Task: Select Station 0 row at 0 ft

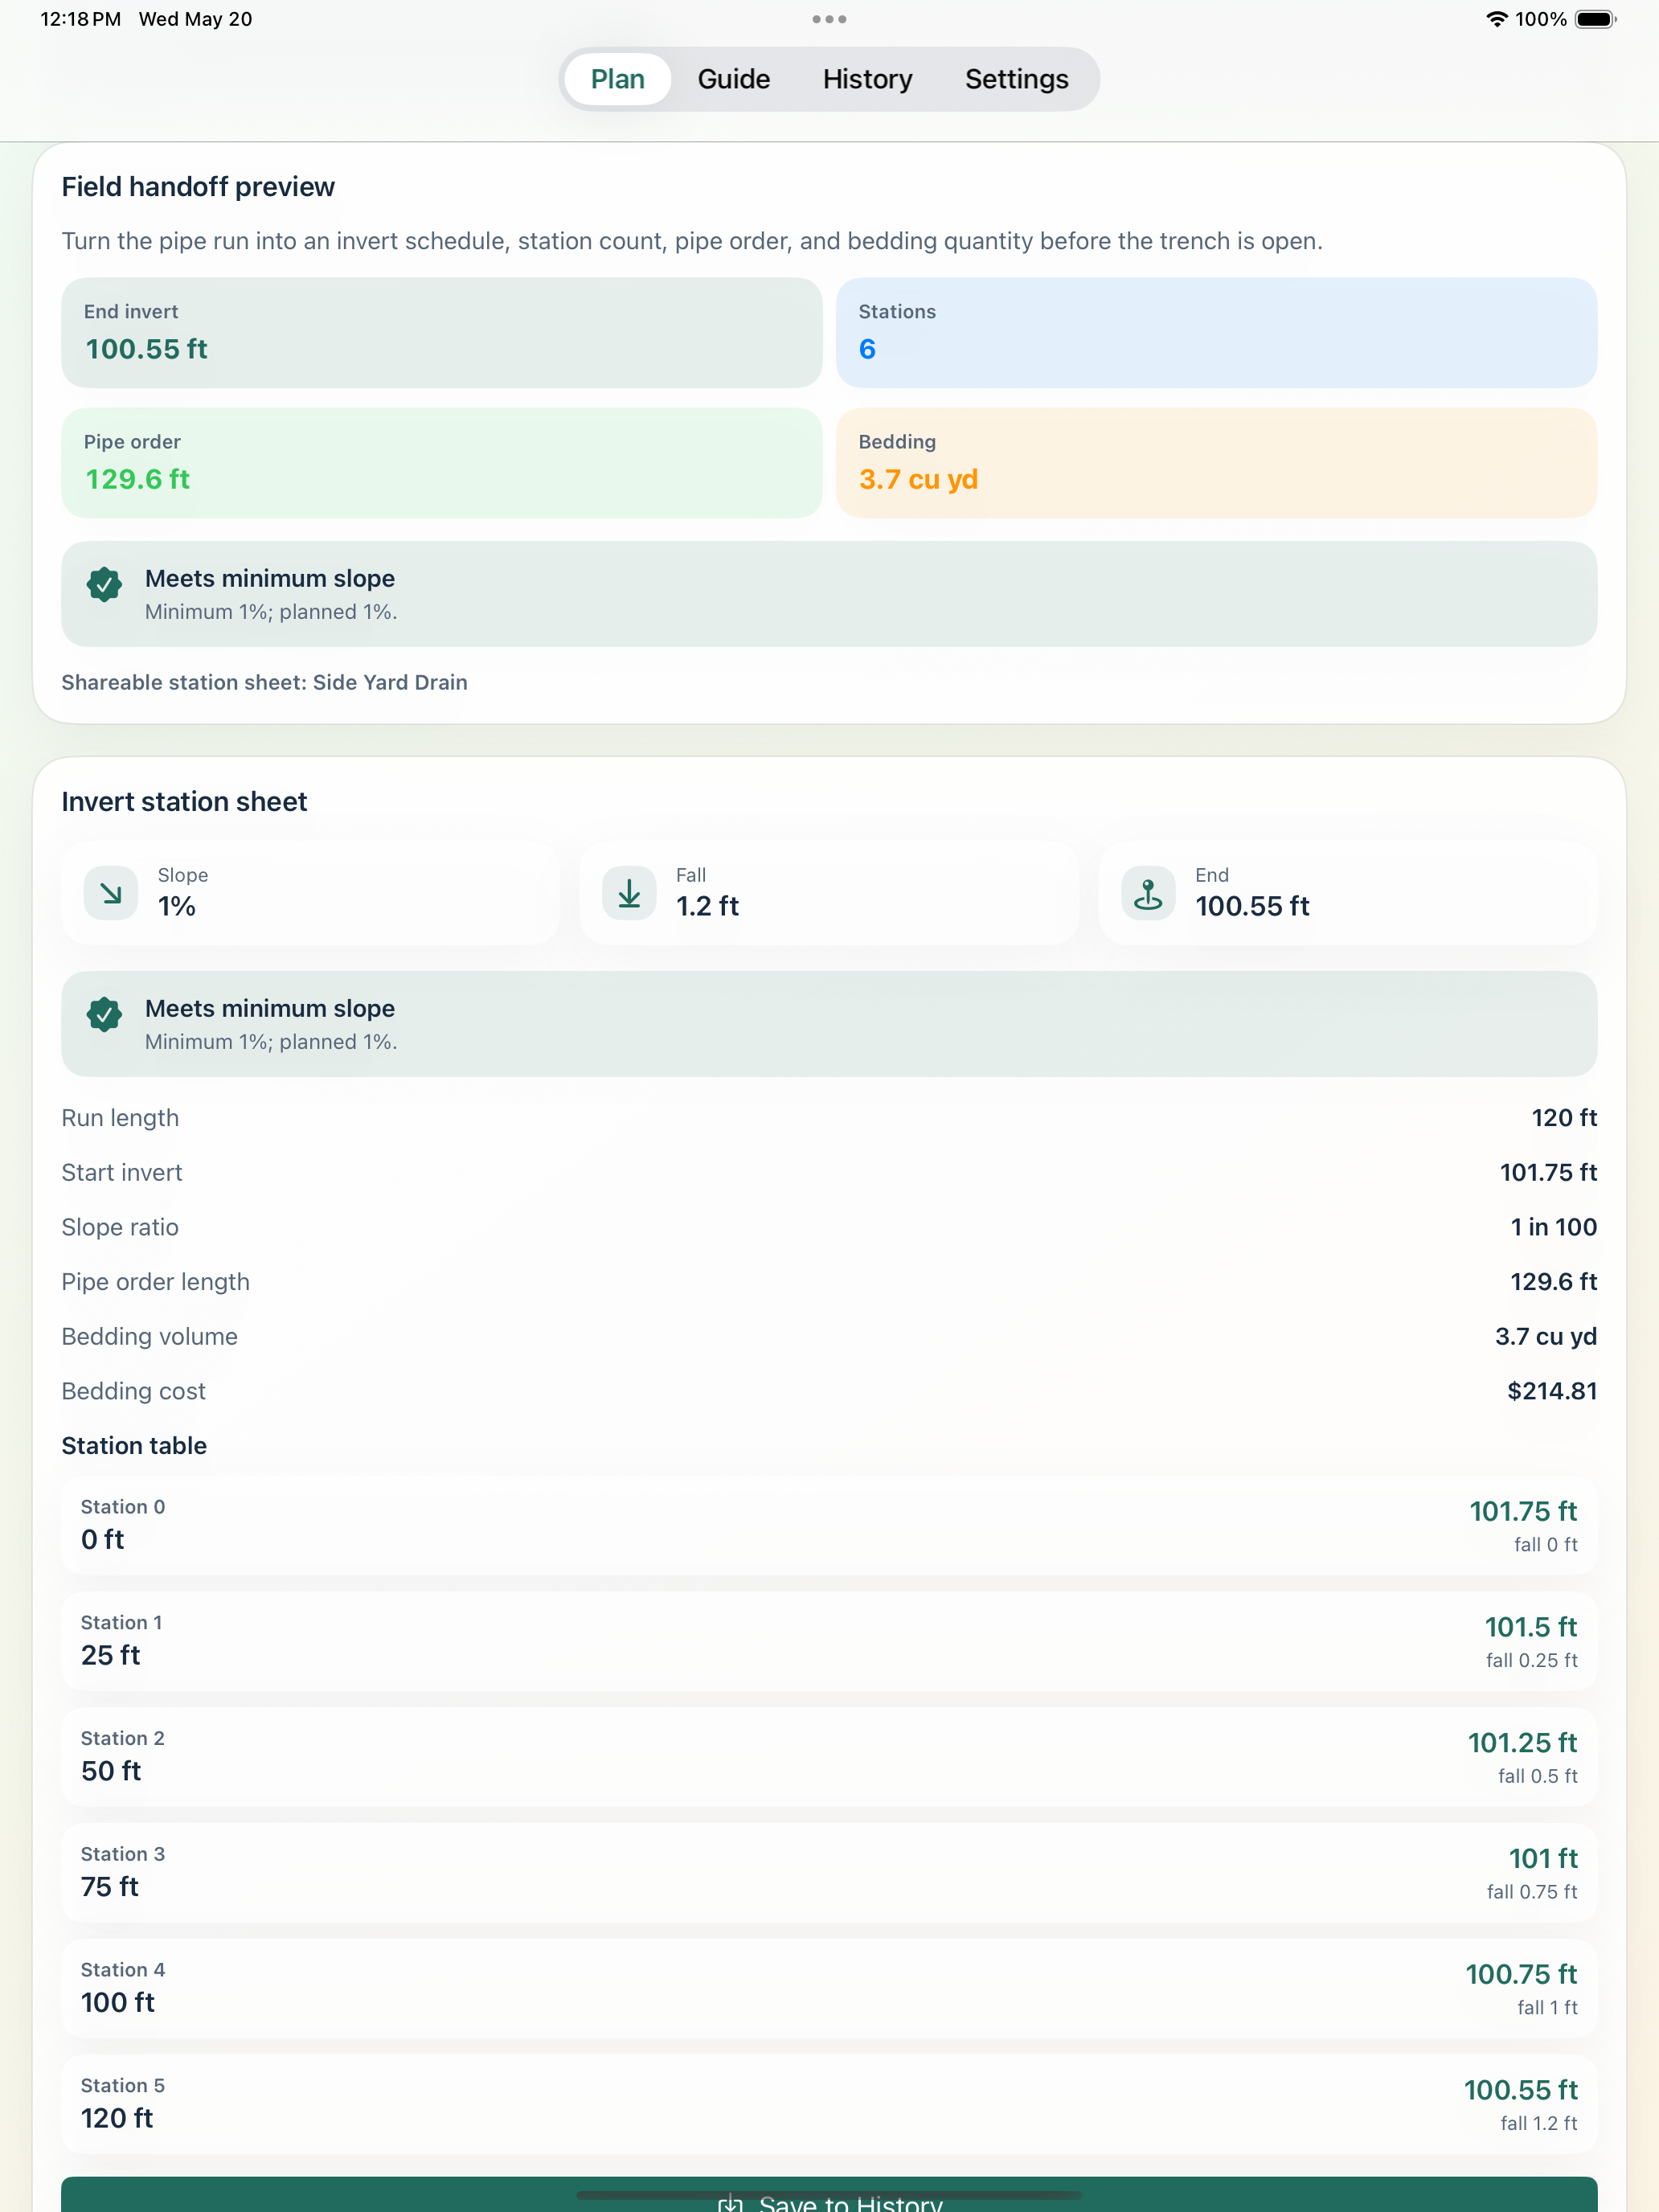Action: coord(829,1525)
